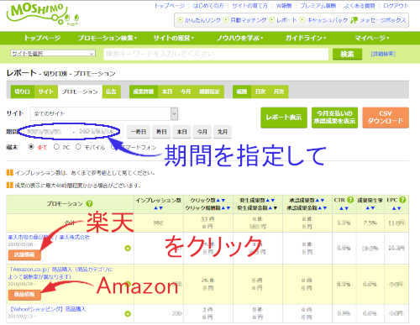Sort 発生成果数 ascending with up arrow

point(268,200)
